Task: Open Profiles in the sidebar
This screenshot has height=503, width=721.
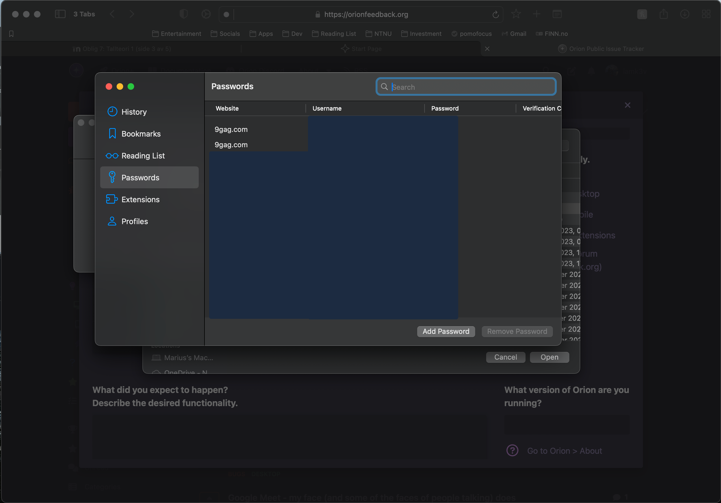Action: click(x=149, y=221)
